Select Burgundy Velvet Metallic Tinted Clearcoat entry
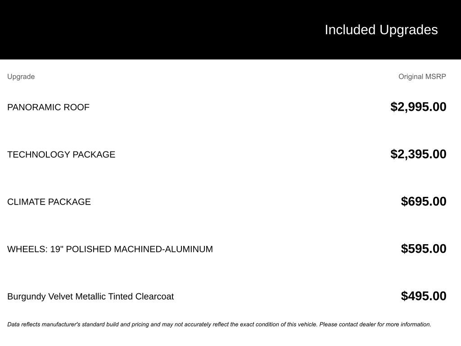 tap(90, 296)
